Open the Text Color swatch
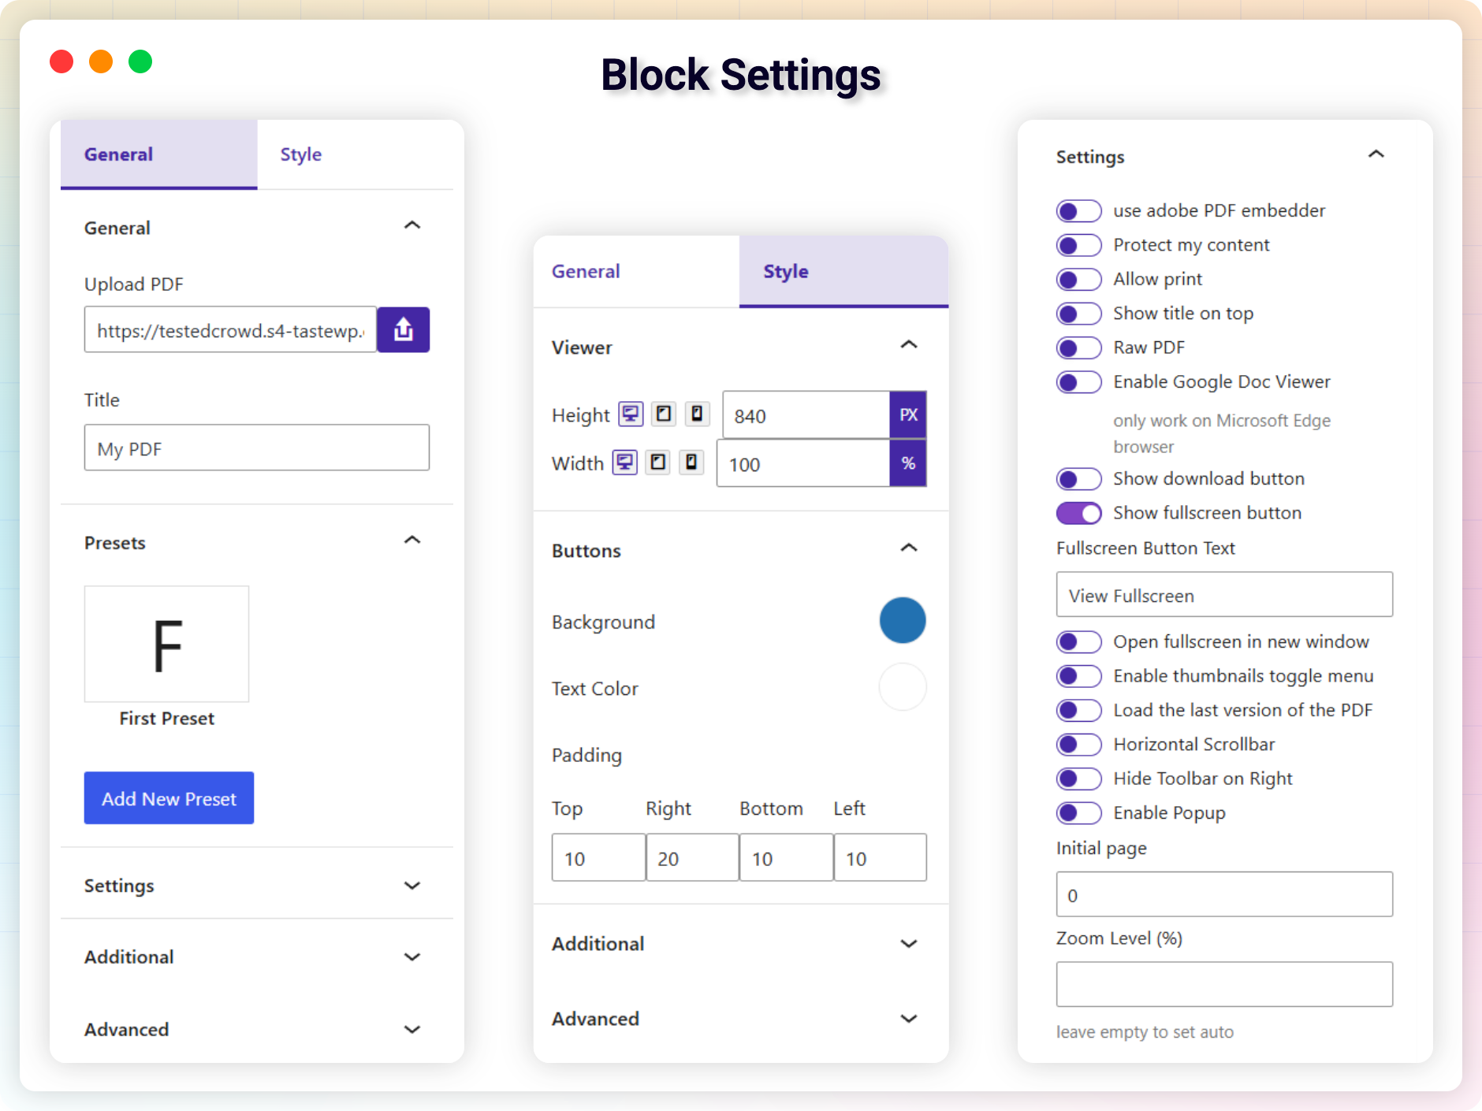Screen dimensions: 1482x1111 (903, 687)
